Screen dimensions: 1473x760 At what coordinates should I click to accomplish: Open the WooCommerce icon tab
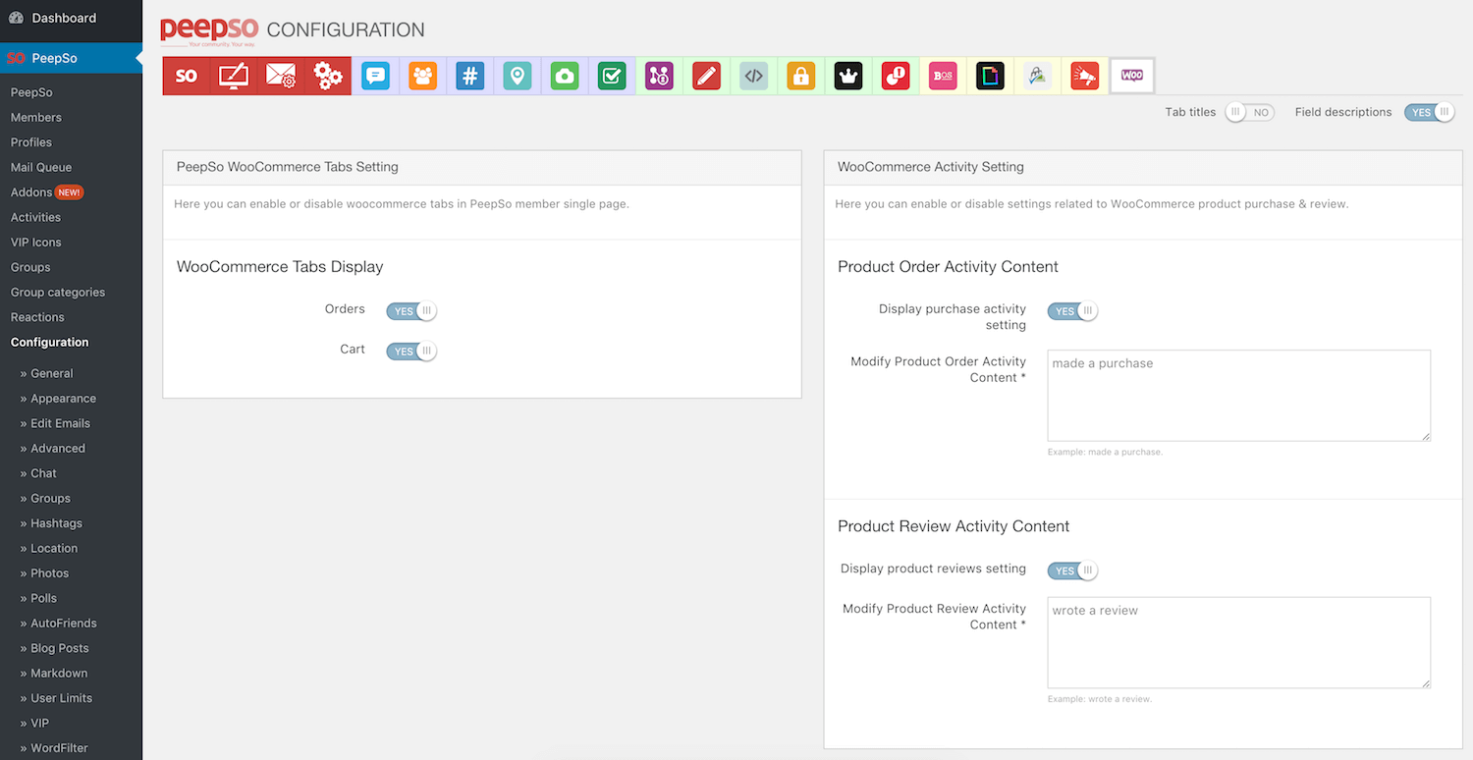point(1132,76)
